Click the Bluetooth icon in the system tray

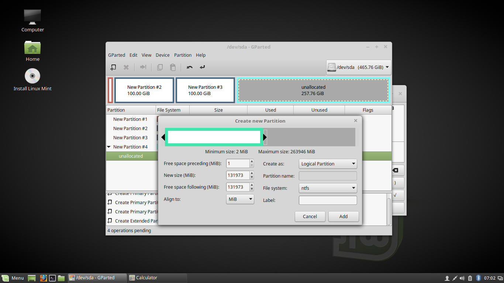click(x=479, y=278)
